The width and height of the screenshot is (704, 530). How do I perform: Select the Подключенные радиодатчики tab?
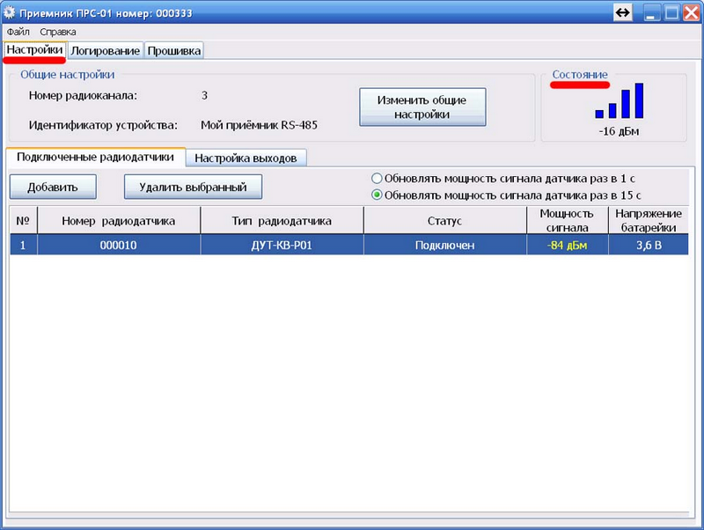pos(95,158)
